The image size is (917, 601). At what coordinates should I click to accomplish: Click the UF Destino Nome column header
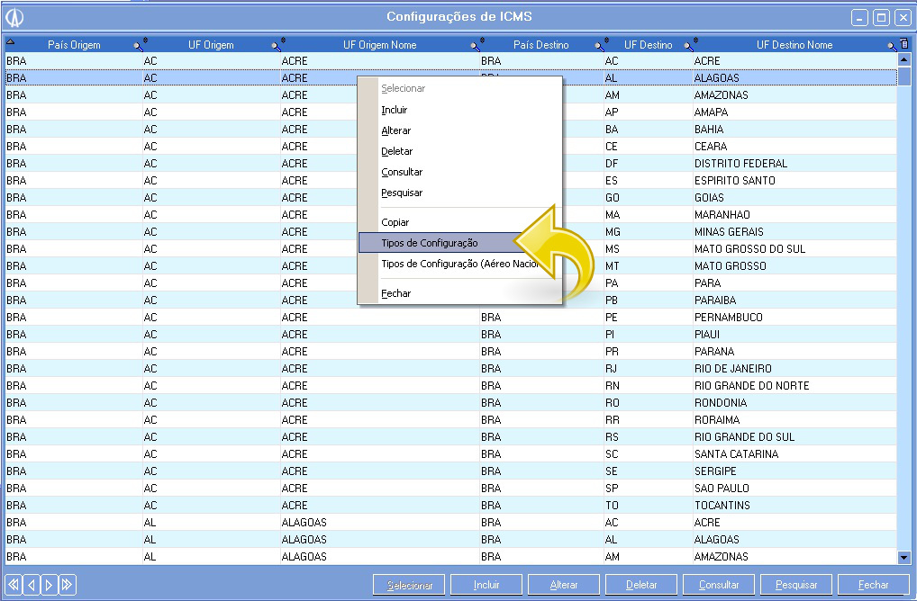pyautogui.click(x=794, y=45)
